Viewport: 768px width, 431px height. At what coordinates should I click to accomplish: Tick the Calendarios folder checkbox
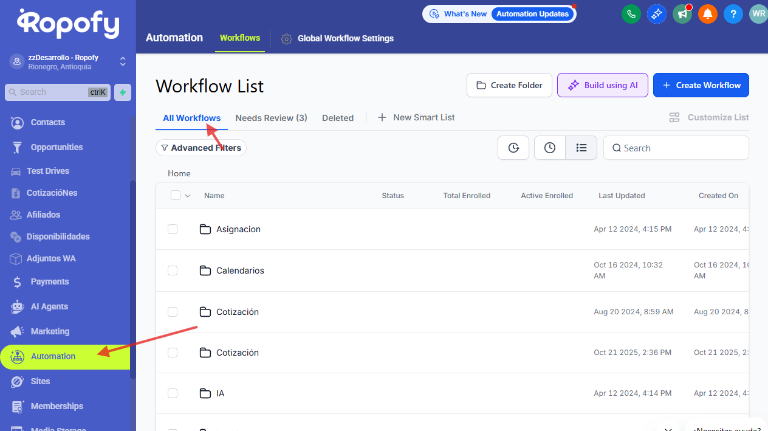point(173,271)
